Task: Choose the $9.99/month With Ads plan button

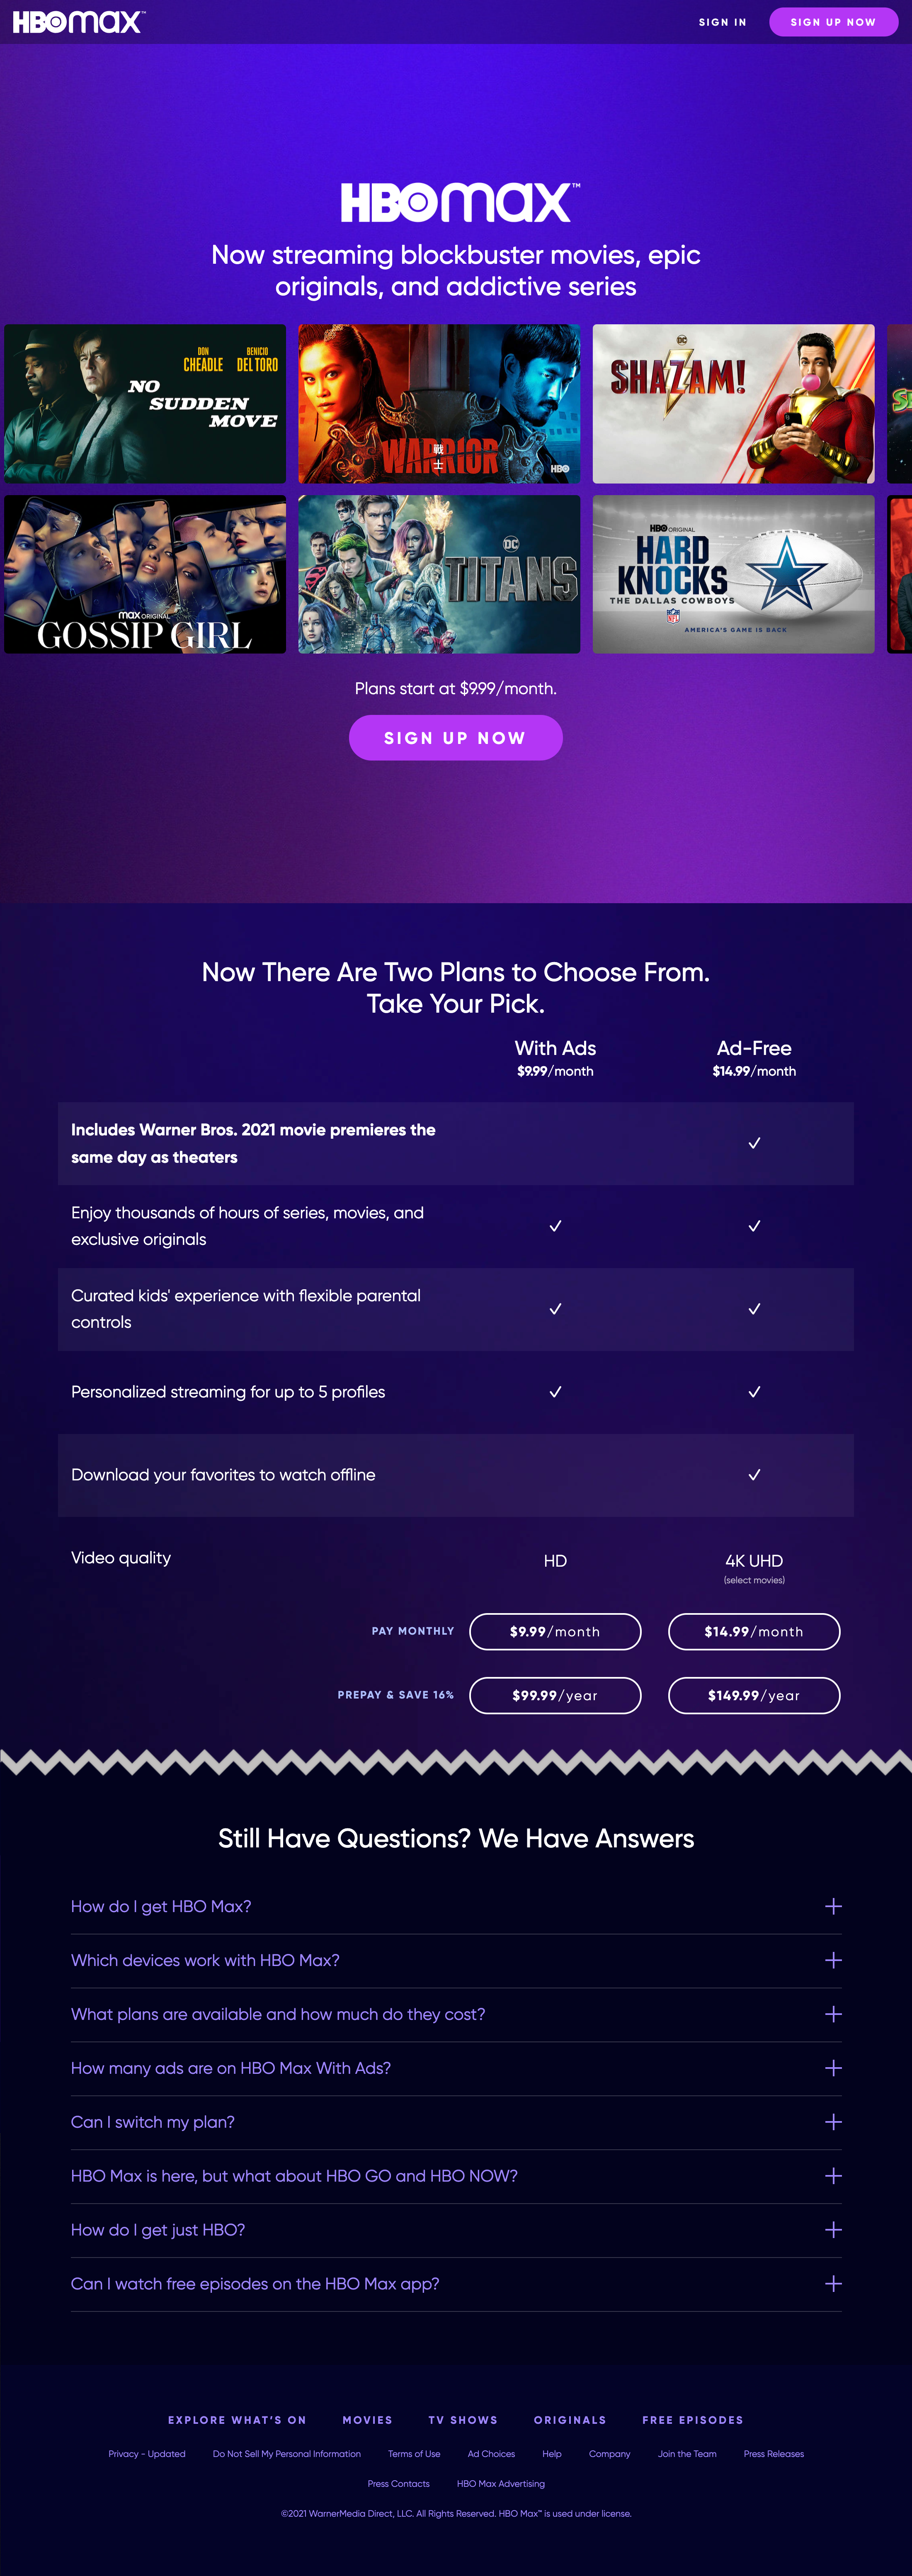Action: point(555,1631)
